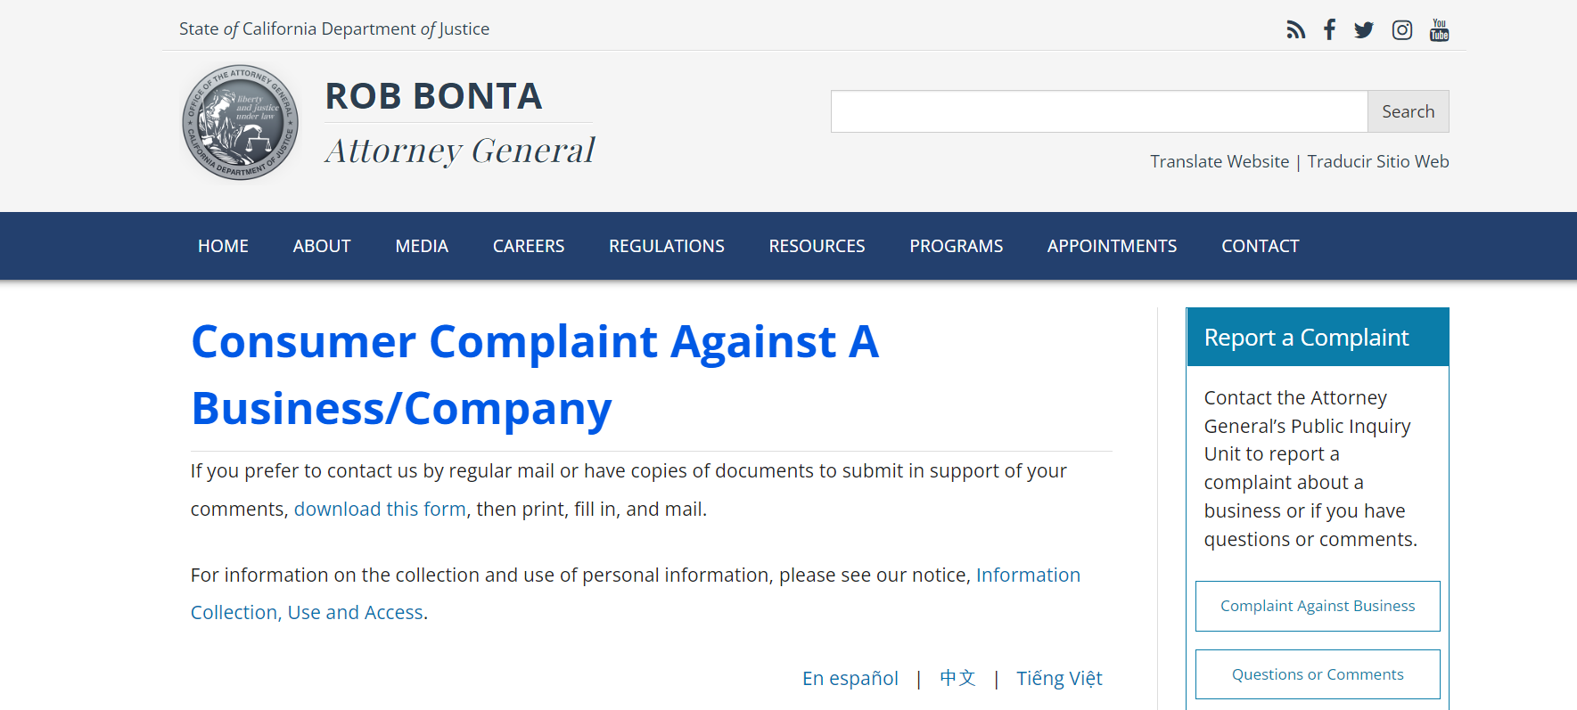
Task: Click the Questions or Comments button
Action: (1317, 674)
